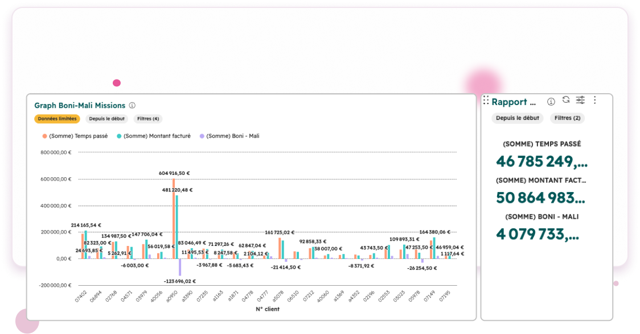Image resolution: width=640 pixels, height=334 pixels.
Task: Click client number 07402 on the axis
Action: [81, 296]
